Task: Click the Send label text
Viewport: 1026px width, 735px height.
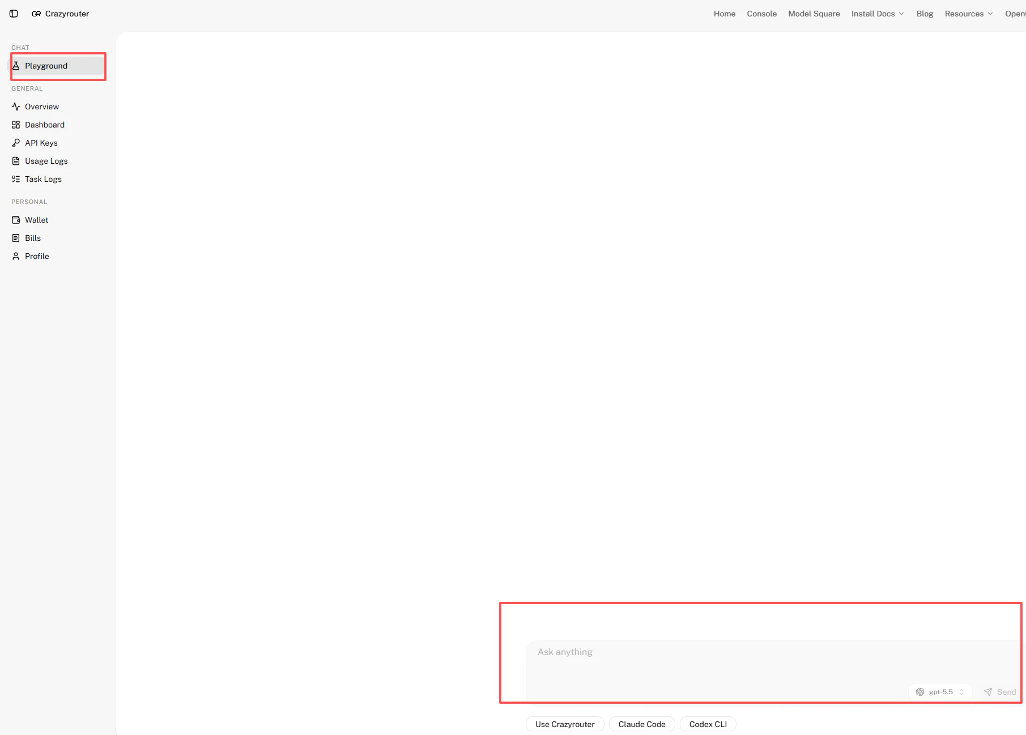Action: [x=1006, y=692]
